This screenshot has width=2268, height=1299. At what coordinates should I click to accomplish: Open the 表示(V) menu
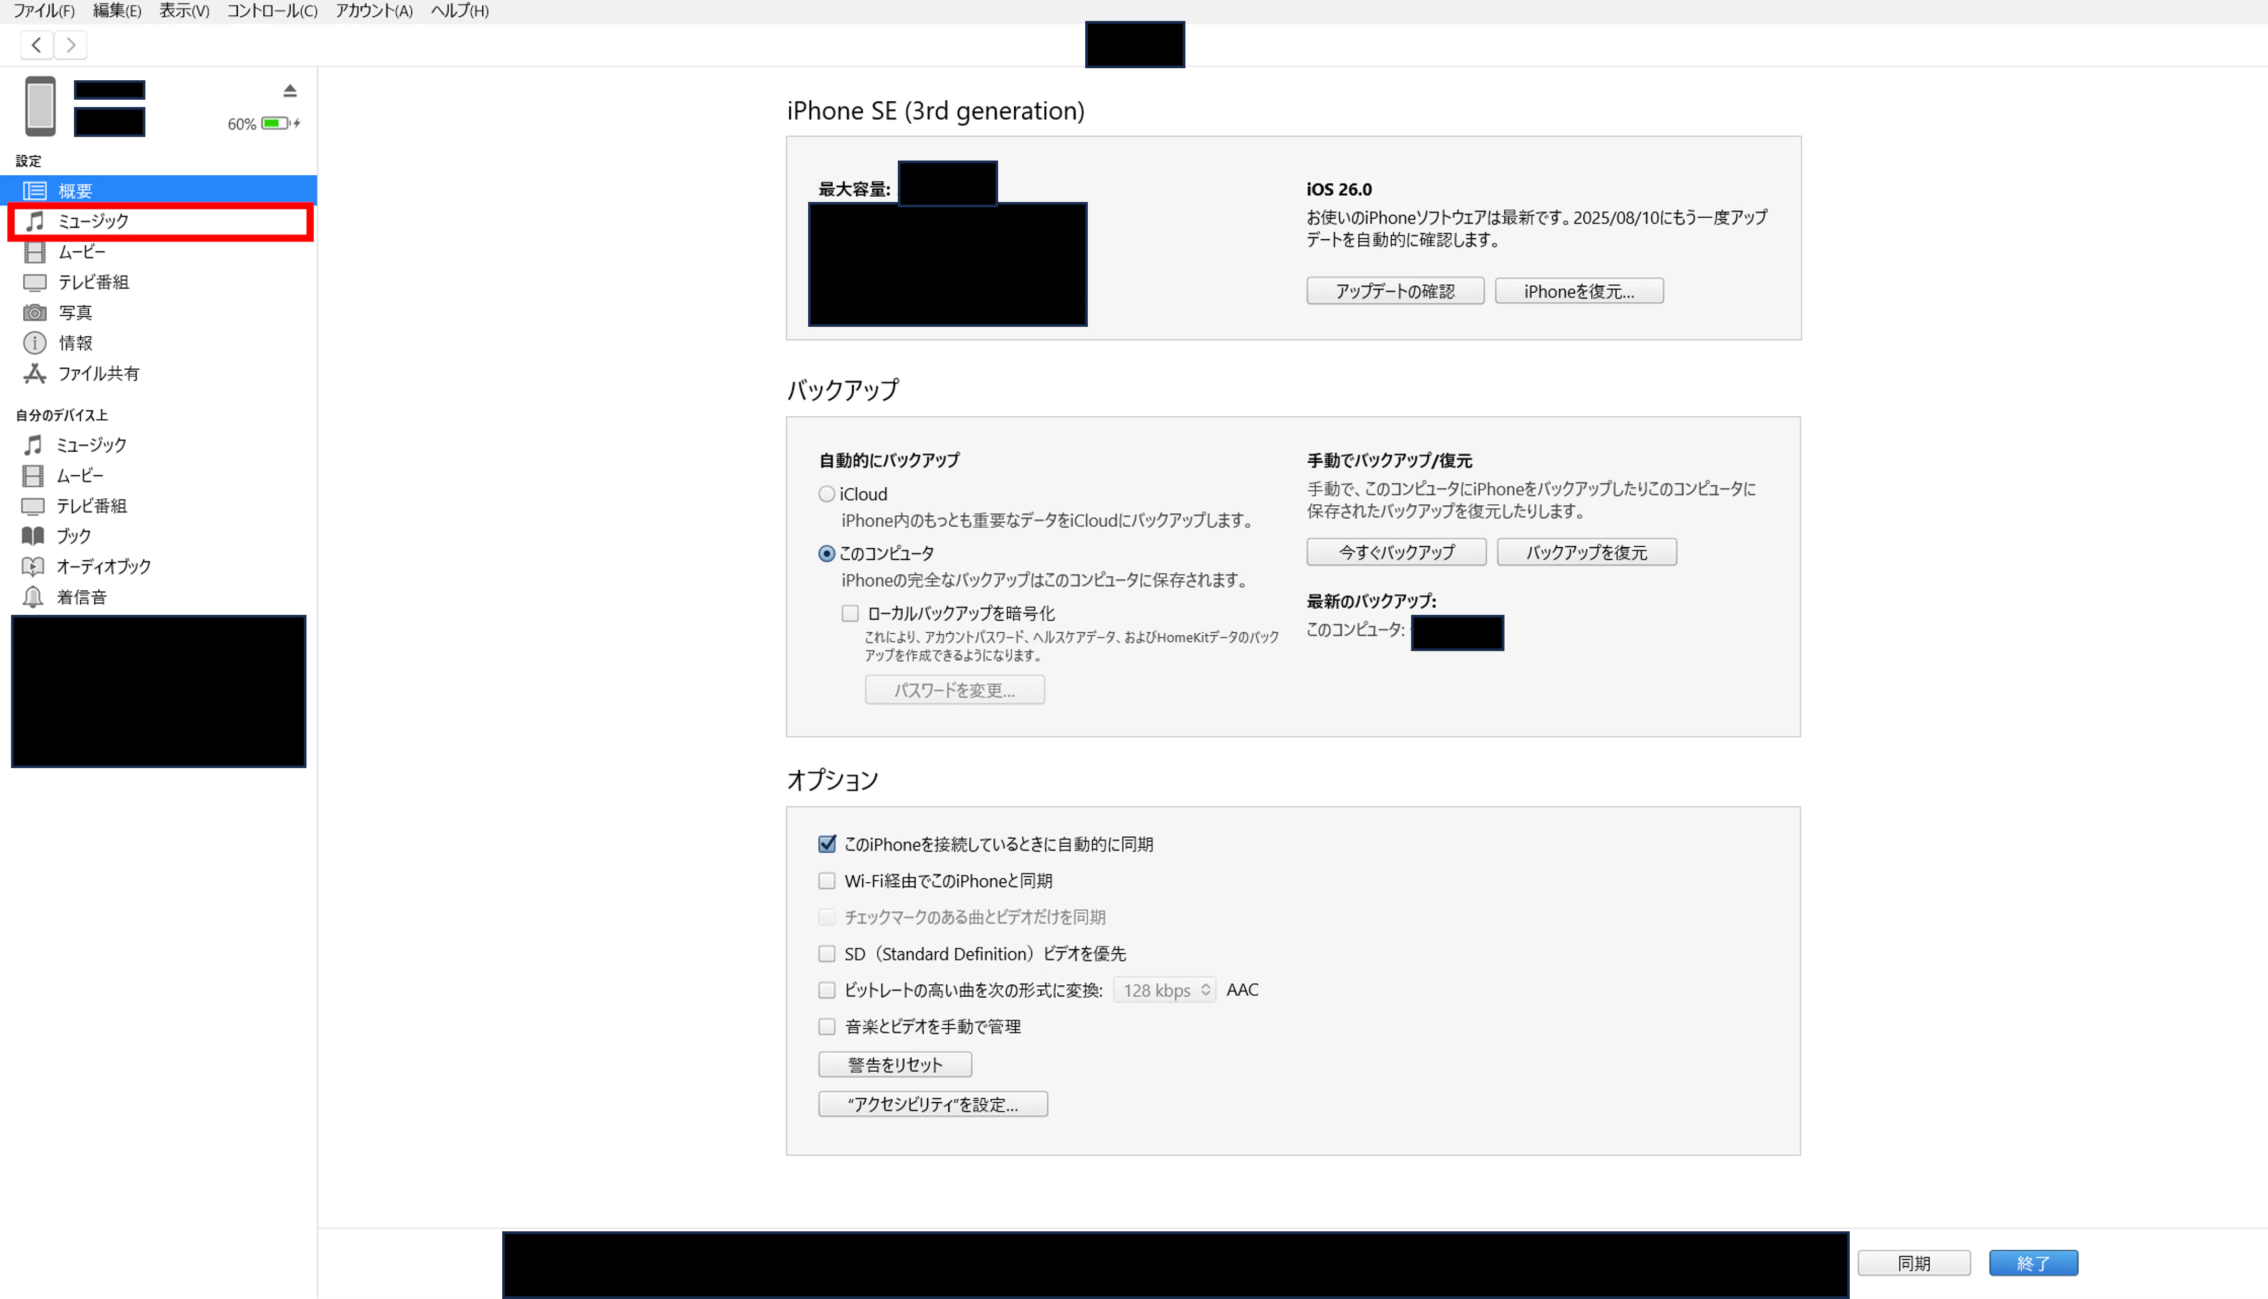[184, 10]
